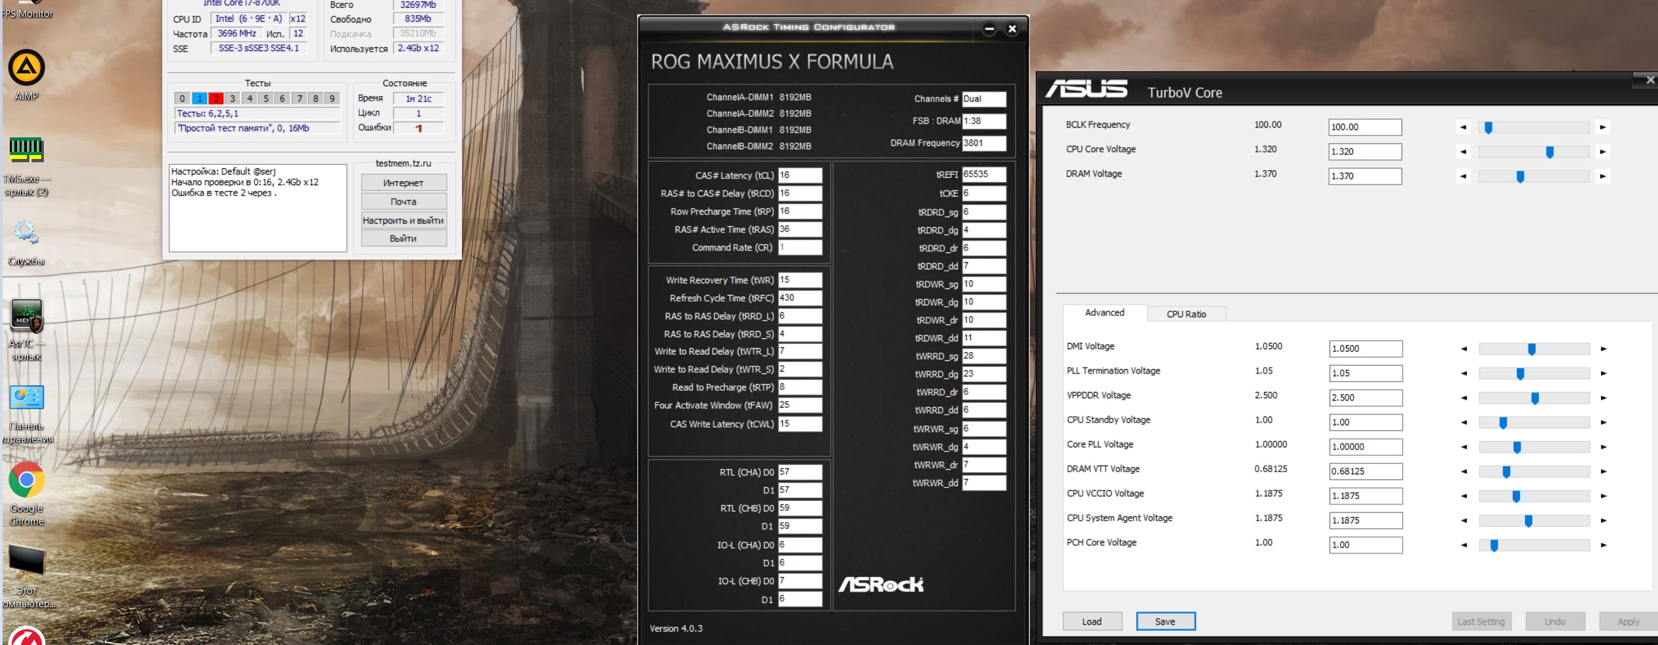
Task: Minimize the ASRock Timing Configurator window
Action: pyautogui.click(x=989, y=29)
